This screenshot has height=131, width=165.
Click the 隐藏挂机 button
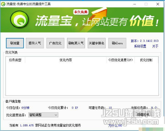[x=143, y=115]
